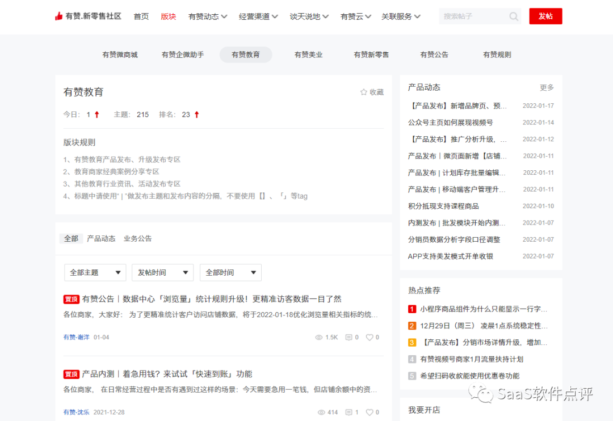Expand the 经营渠道 menu

pos(258,16)
